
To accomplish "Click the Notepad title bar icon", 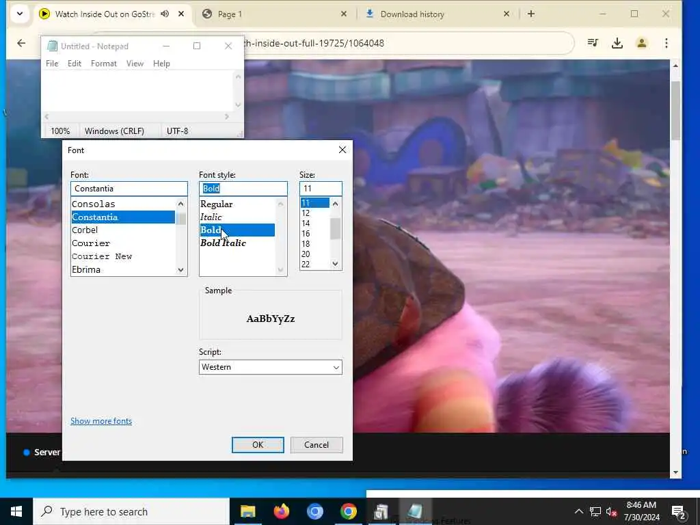I will [52, 46].
